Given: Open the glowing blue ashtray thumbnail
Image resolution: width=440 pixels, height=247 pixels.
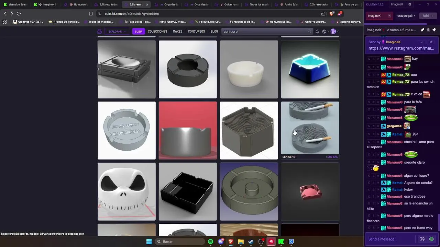Looking at the screenshot, I should (310, 69).
